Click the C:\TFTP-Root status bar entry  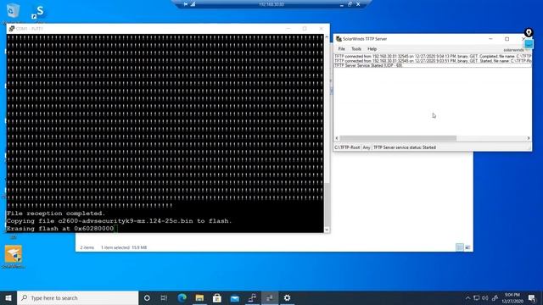point(347,147)
